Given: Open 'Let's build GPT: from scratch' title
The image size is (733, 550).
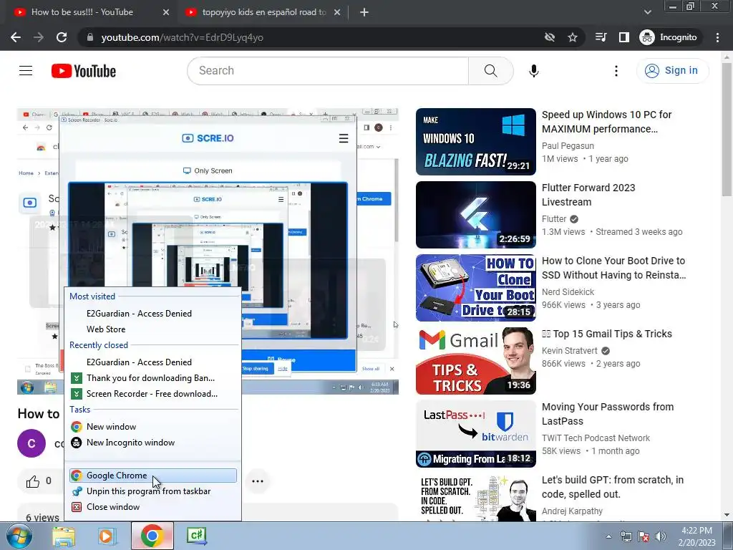Looking at the screenshot, I should coord(613,487).
